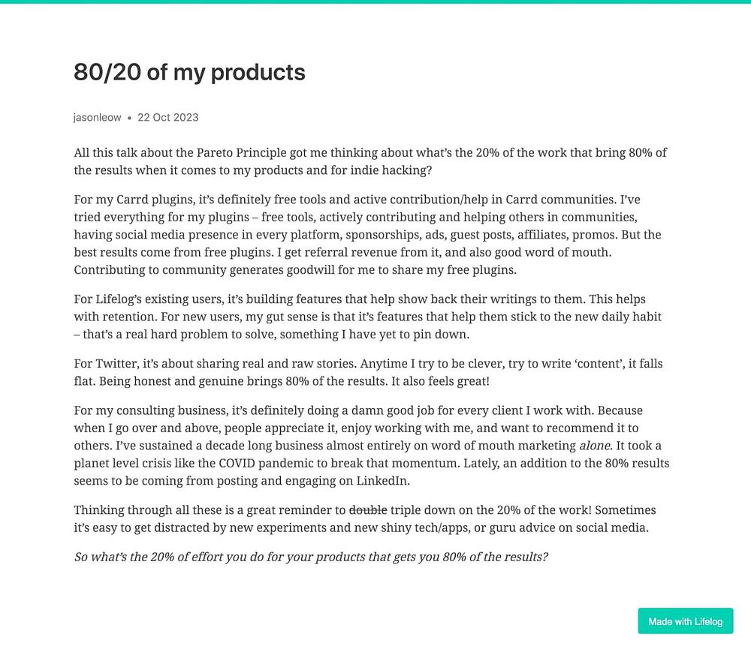The width and height of the screenshot is (751, 649).
Task: Click the paragraph starting For Twitter
Action: [x=368, y=372]
